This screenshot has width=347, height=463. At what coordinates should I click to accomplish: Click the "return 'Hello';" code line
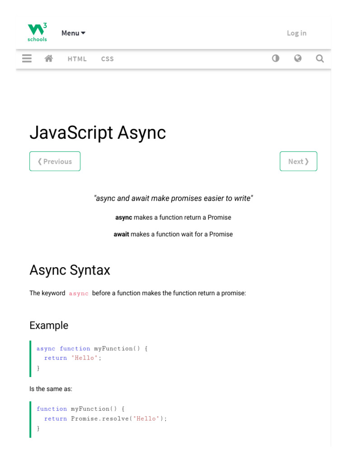(x=73, y=358)
